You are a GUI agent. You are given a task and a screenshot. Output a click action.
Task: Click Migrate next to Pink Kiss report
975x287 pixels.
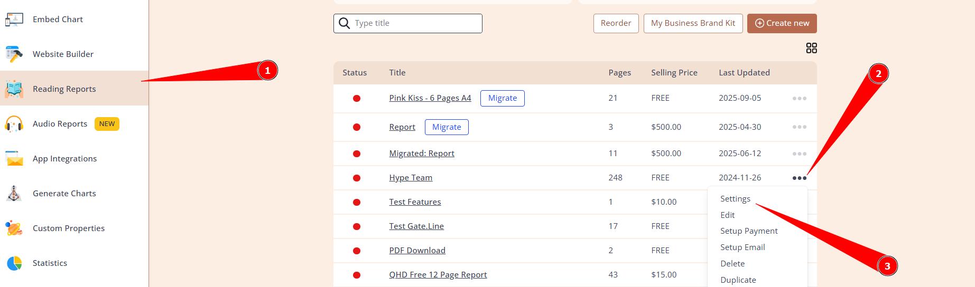pyautogui.click(x=502, y=98)
